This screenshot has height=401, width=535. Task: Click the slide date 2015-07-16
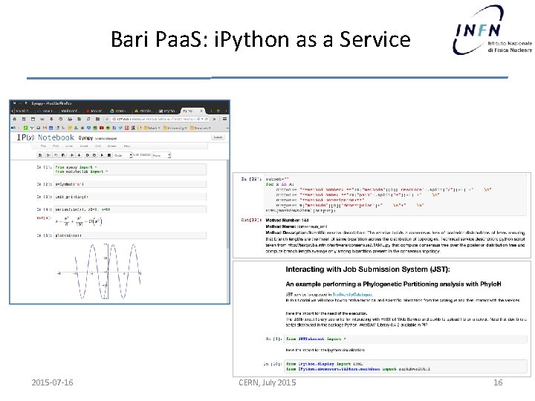[52, 382]
